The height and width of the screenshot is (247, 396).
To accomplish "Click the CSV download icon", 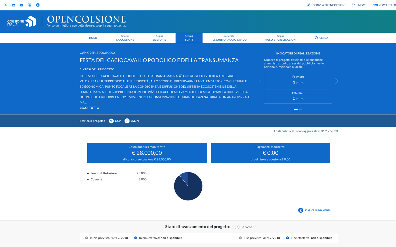I will pyautogui.click(x=111, y=121).
